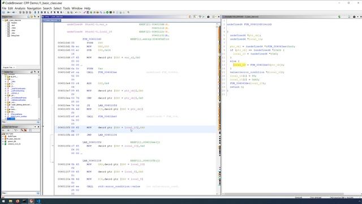Screen dimensions: 362x204
Task: Expand the 1_basic_class.exe root in Program Trees
Action: pyautogui.click(x=3, y=20)
